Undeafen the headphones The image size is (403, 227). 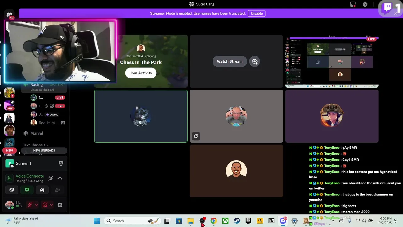[x=45, y=205]
